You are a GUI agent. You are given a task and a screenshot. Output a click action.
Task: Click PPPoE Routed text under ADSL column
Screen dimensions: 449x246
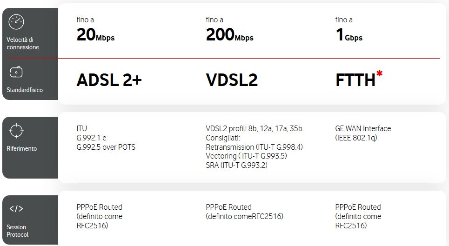[x=99, y=207]
